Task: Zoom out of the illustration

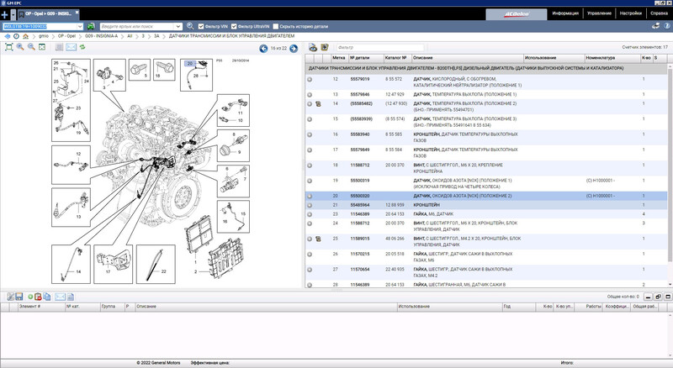Action: [x=31, y=47]
